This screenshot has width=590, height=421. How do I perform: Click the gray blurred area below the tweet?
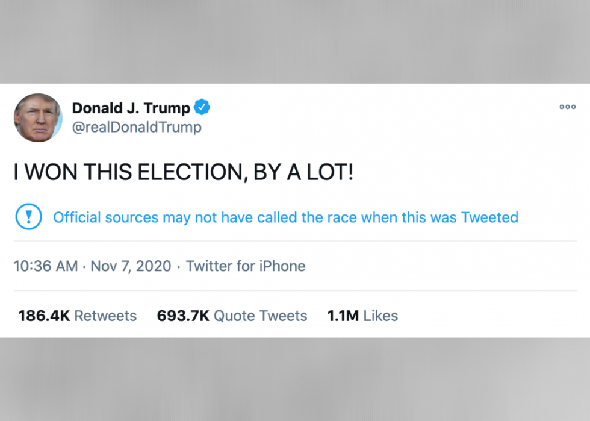(295, 379)
